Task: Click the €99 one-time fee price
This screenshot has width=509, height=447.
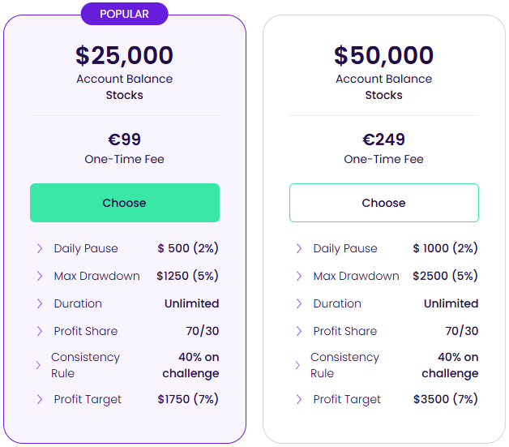Action: tap(125, 140)
